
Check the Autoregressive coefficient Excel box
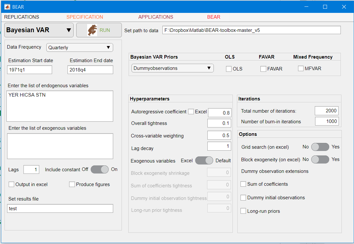coord(191,112)
